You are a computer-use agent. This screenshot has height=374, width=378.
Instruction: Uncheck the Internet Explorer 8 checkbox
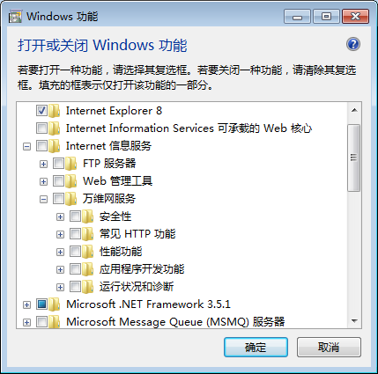point(41,111)
